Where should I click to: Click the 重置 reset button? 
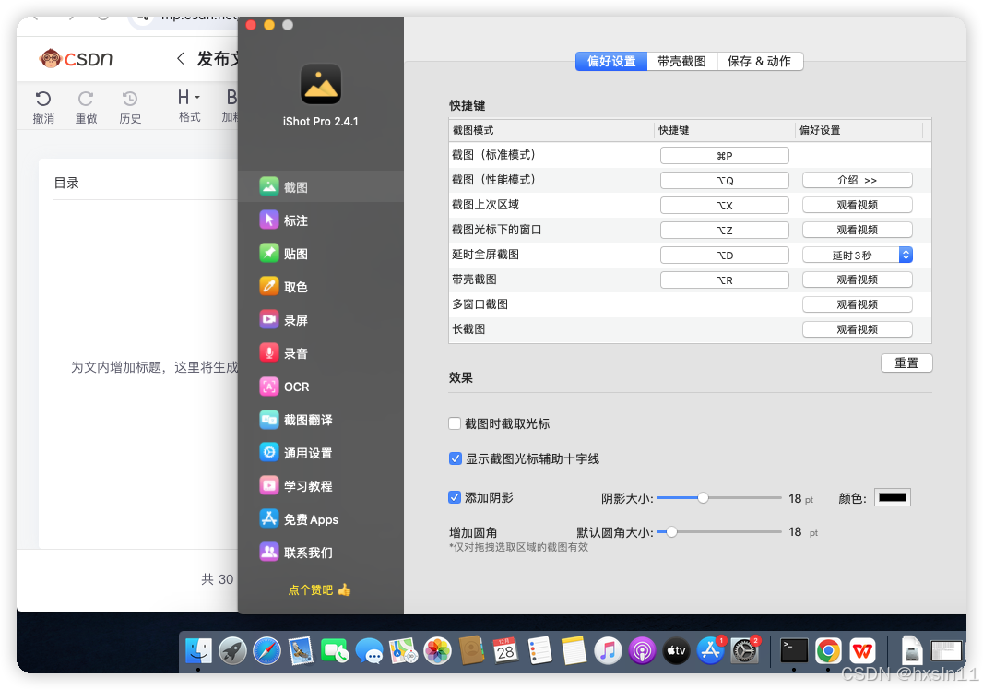coord(906,363)
